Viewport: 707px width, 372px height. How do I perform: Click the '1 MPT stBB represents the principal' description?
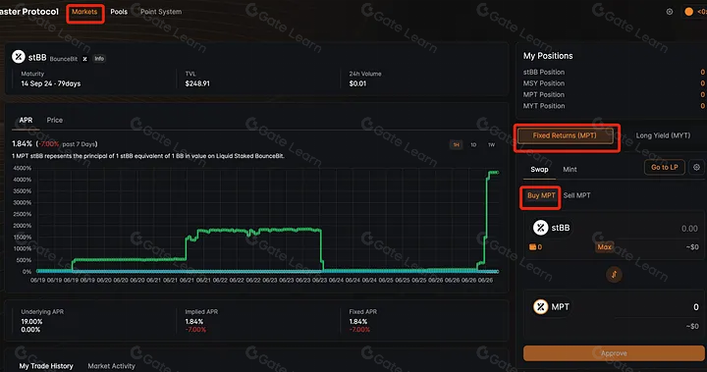(x=148, y=156)
